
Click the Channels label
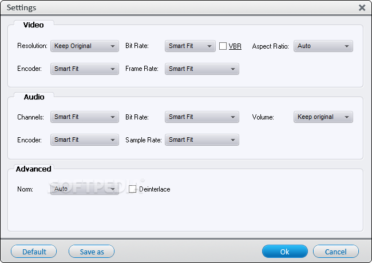(30, 117)
